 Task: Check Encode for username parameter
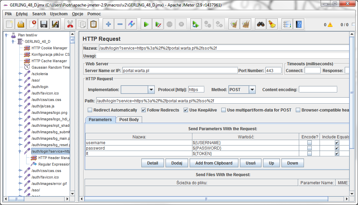(x=309, y=143)
